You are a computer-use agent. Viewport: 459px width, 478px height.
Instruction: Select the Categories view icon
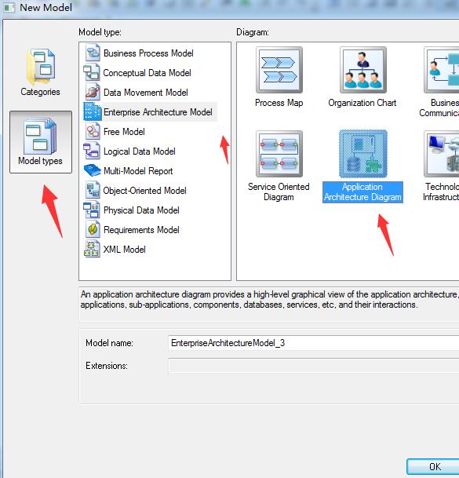click(x=41, y=67)
